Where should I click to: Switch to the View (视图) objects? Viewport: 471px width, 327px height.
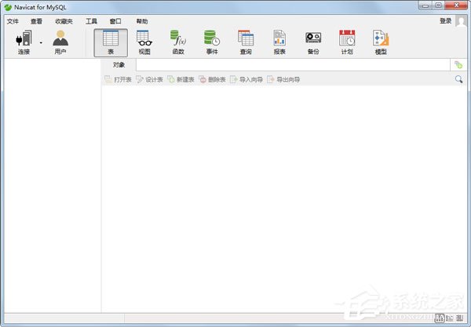pos(144,42)
